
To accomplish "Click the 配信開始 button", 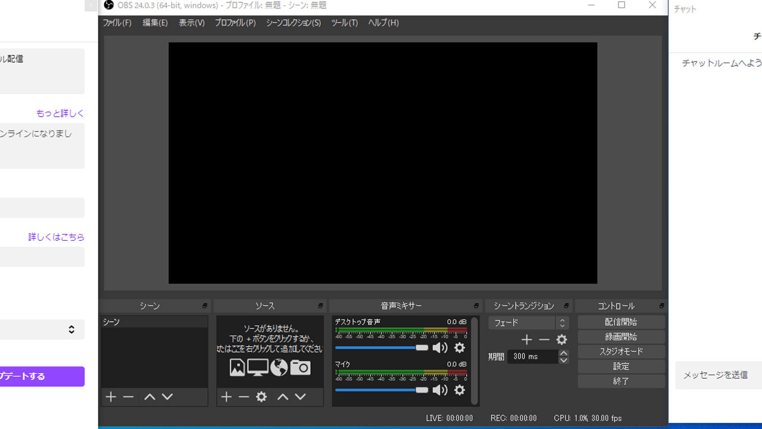I will (621, 322).
